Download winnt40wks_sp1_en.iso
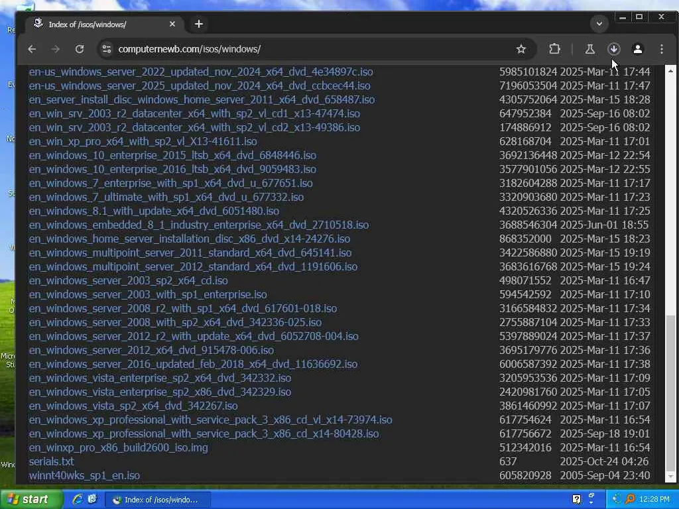 pyautogui.click(x=84, y=475)
